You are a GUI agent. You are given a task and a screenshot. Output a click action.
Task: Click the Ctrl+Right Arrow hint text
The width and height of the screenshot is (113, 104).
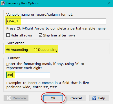56,28
